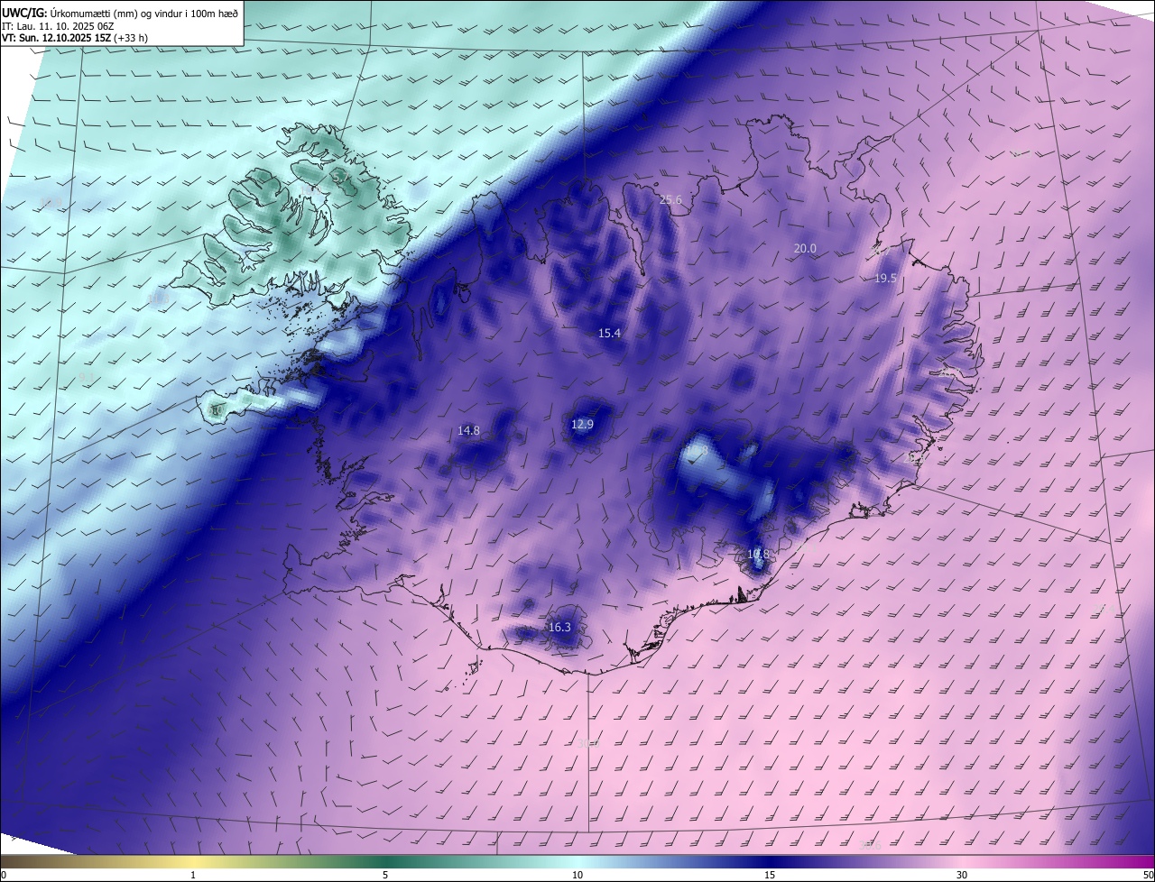
Task: Click the '1' tick on the color scale
Action: point(193,875)
